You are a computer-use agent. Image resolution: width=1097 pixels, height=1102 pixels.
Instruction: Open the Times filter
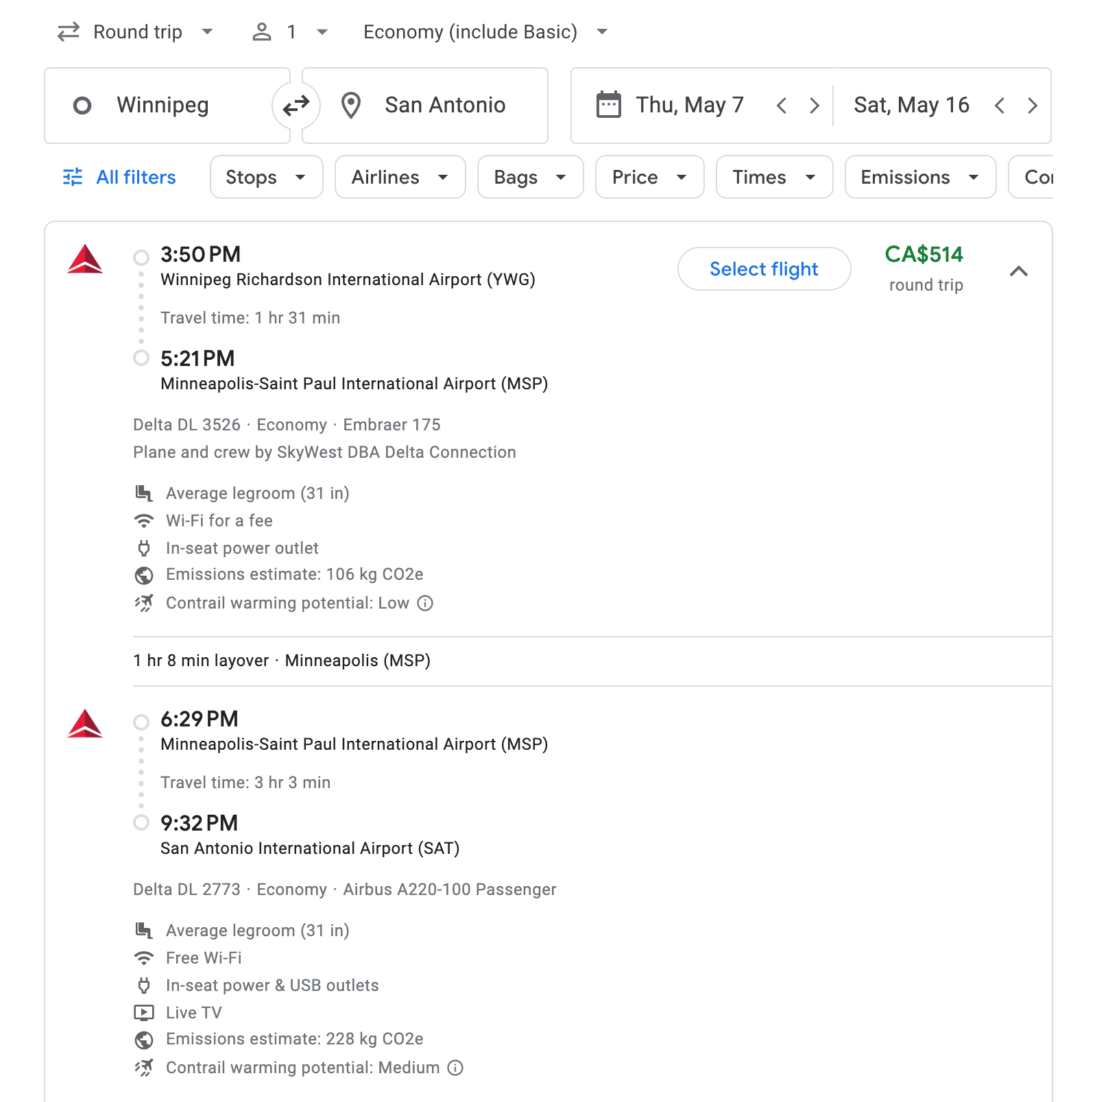[773, 177]
